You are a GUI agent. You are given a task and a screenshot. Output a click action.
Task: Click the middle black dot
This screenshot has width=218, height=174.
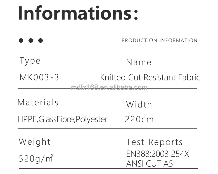click(x=31, y=40)
